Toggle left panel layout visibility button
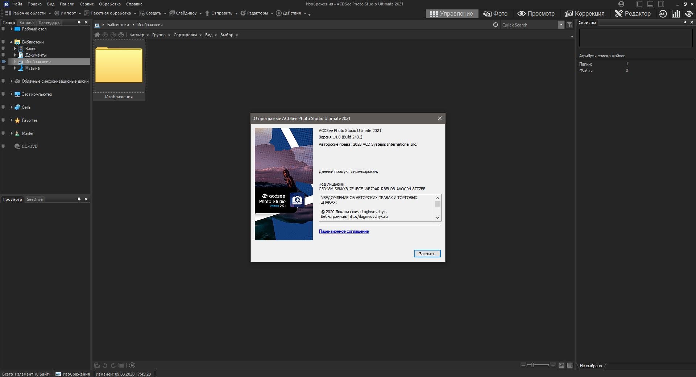This screenshot has height=377, width=696. pyautogui.click(x=639, y=4)
